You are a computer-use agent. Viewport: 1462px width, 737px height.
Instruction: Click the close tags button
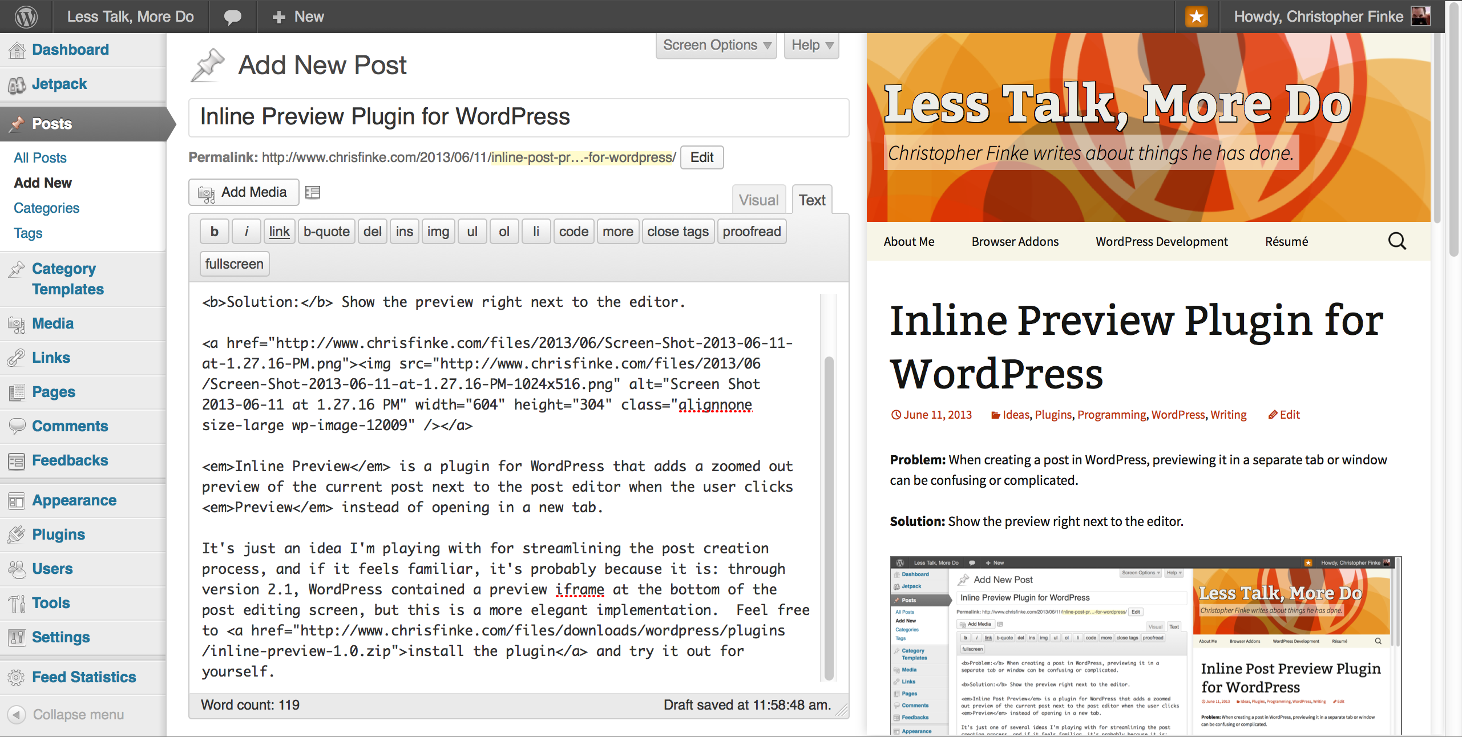pyautogui.click(x=678, y=232)
